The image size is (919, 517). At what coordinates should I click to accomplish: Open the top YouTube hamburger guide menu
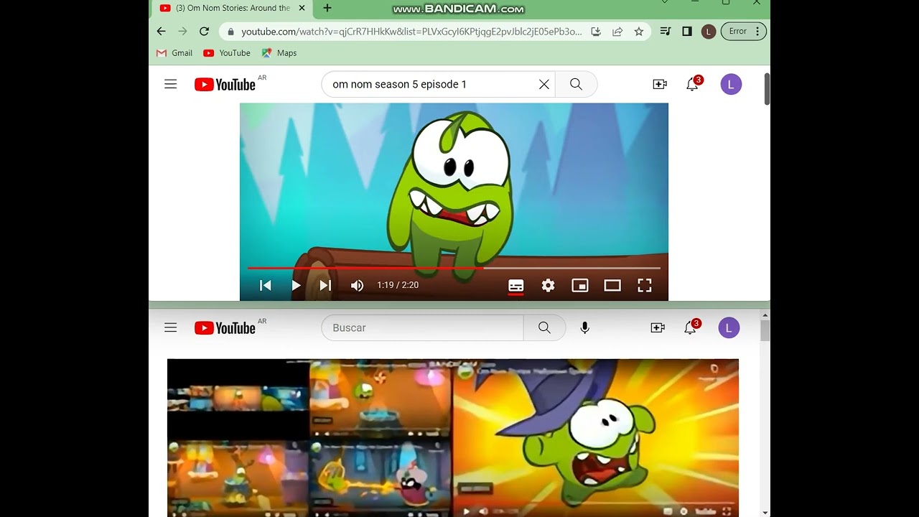point(170,84)
